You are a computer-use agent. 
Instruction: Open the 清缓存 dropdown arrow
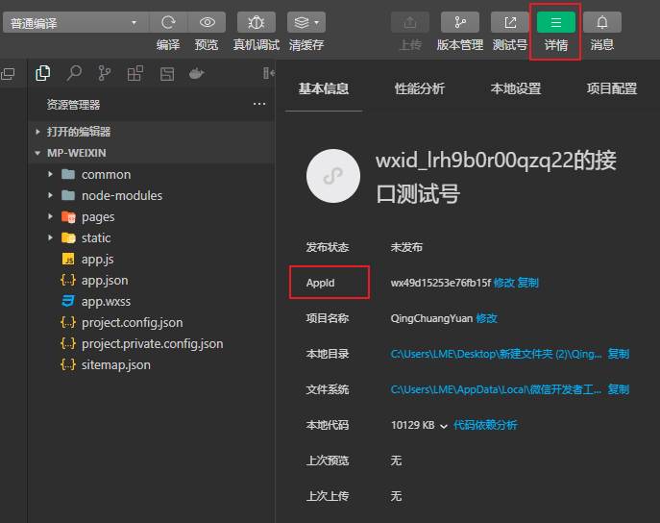(316, 22)
